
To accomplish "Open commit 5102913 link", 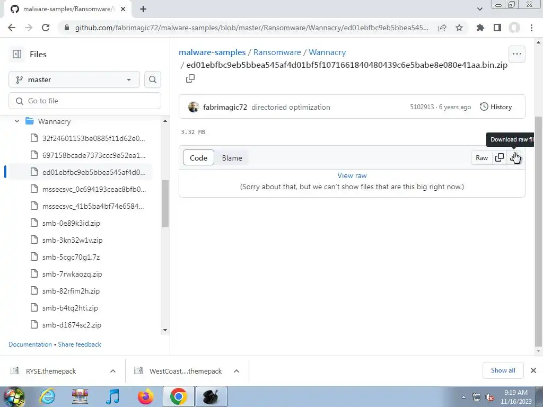I will 422,107.
